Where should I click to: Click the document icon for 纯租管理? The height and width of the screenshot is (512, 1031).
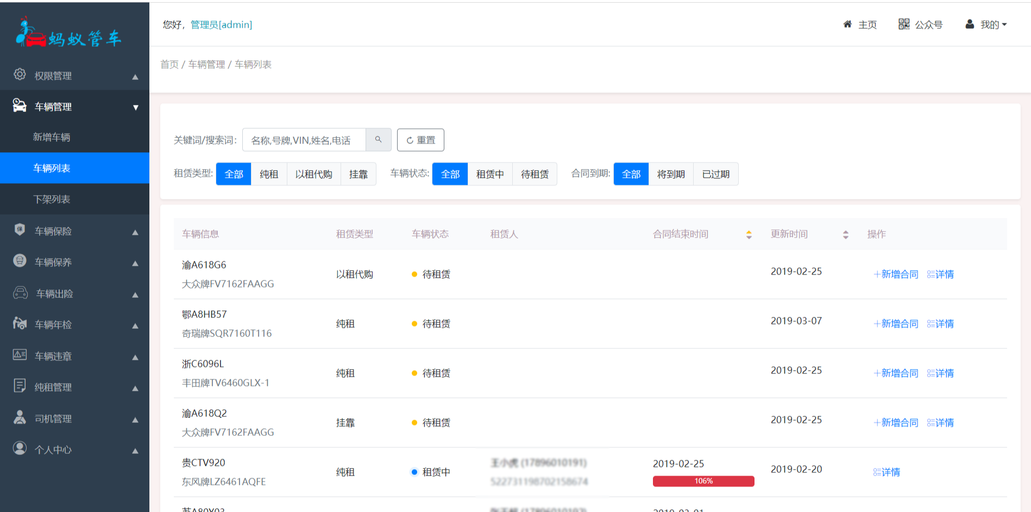tap(20, 386)
